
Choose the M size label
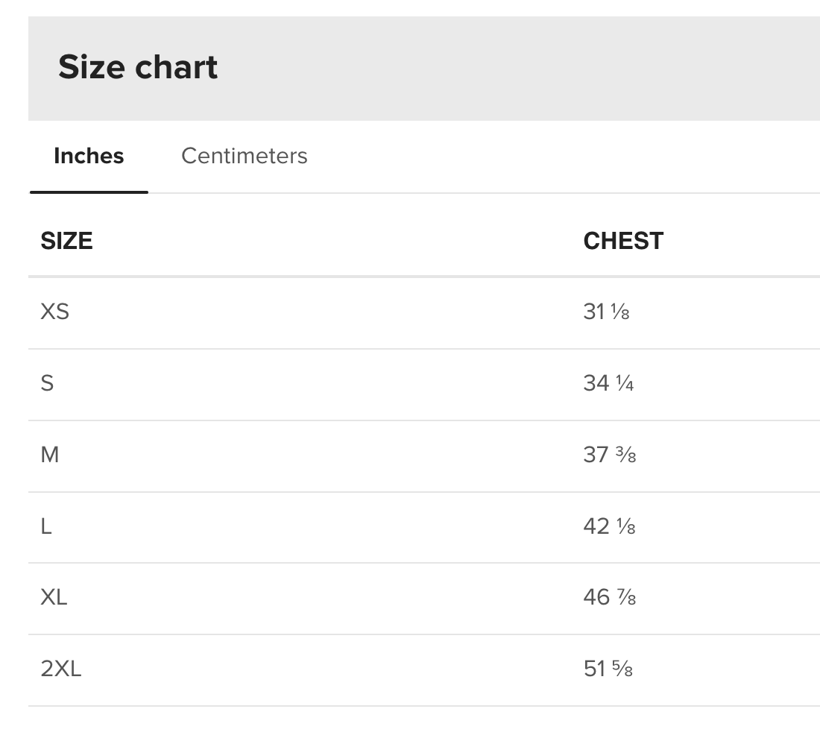49,454
